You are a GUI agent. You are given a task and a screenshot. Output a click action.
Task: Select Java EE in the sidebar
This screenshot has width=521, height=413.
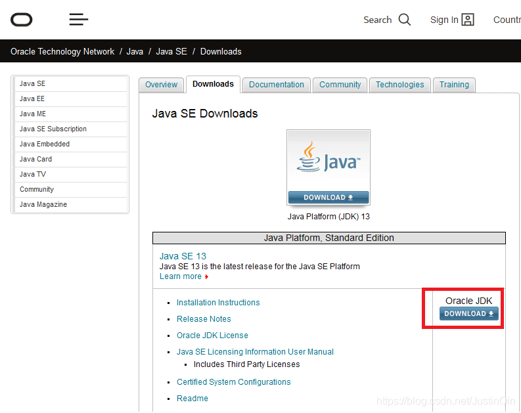70,98
